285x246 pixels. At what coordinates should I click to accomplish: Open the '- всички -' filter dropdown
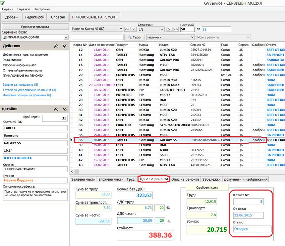pos(170,37)
